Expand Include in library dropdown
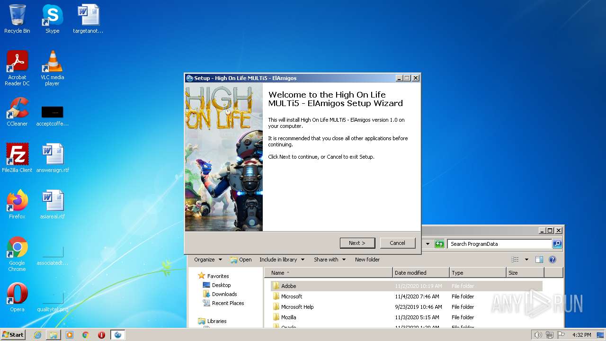Screen dimensions: 606x341 click(x=282, y=260)
